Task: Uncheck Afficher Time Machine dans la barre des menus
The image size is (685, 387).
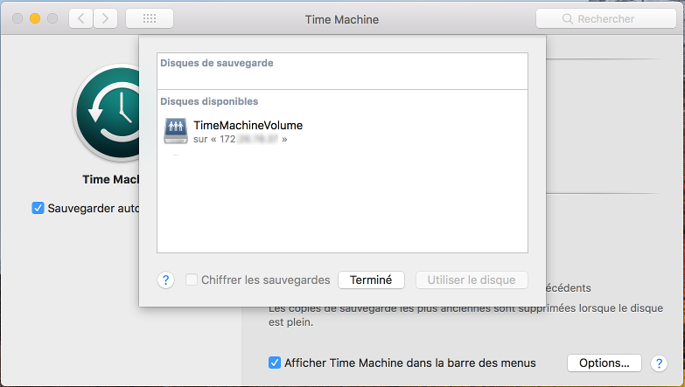Action: [x=275, y=363]
